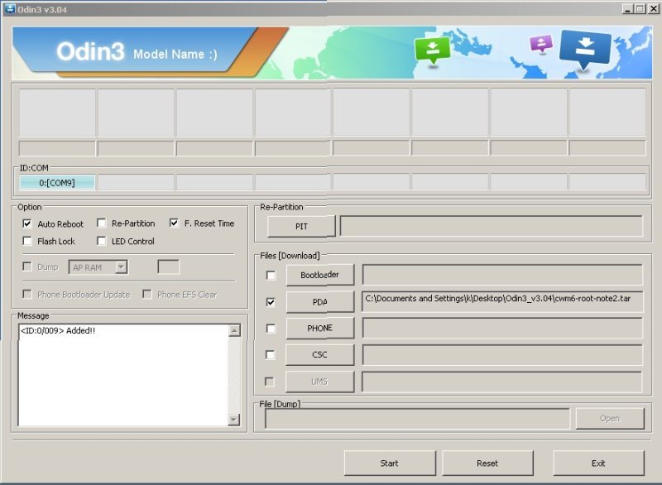Click the PIT button under Re-Partition

301,225
